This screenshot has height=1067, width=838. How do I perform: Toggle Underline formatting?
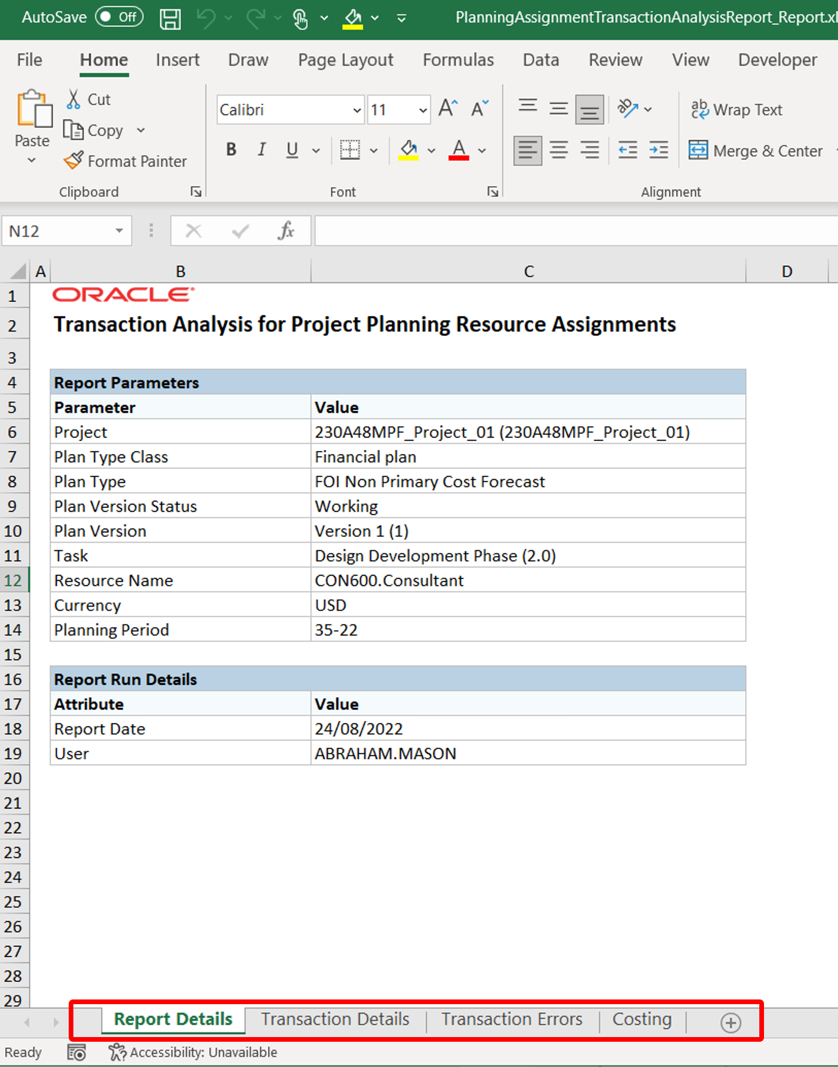click(x=292, y=150)
